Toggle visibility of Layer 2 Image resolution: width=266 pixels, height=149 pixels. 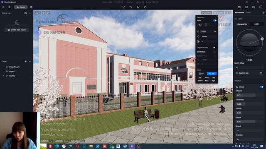7,76
